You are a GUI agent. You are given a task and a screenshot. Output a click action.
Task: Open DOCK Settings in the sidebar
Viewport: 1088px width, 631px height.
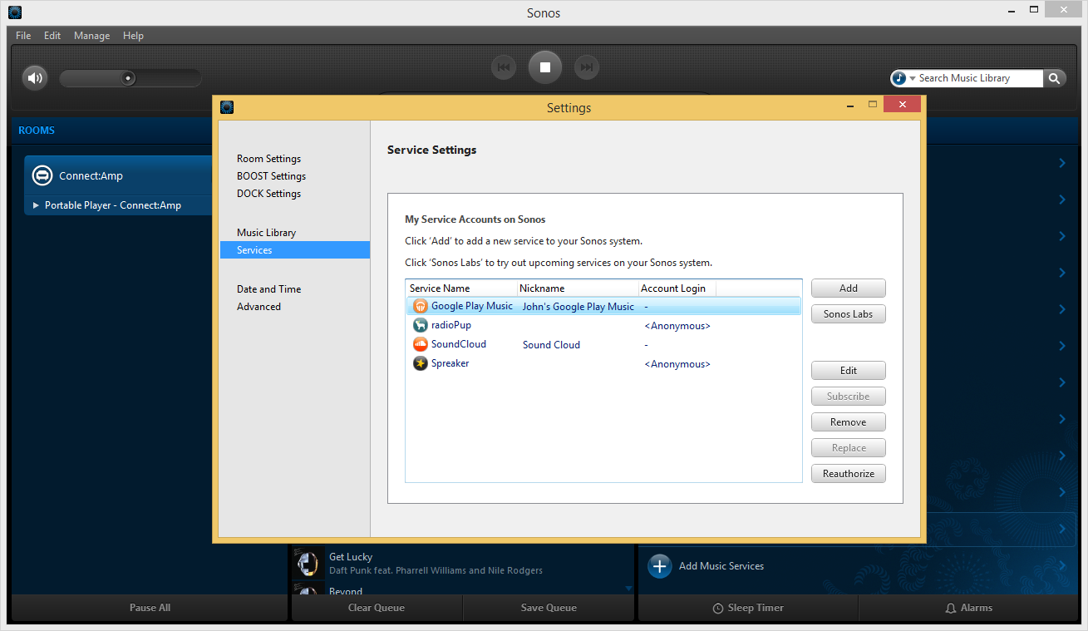269,194
